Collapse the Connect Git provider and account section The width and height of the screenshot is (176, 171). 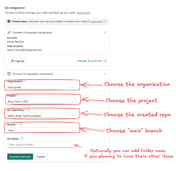(x=105, y=32)
